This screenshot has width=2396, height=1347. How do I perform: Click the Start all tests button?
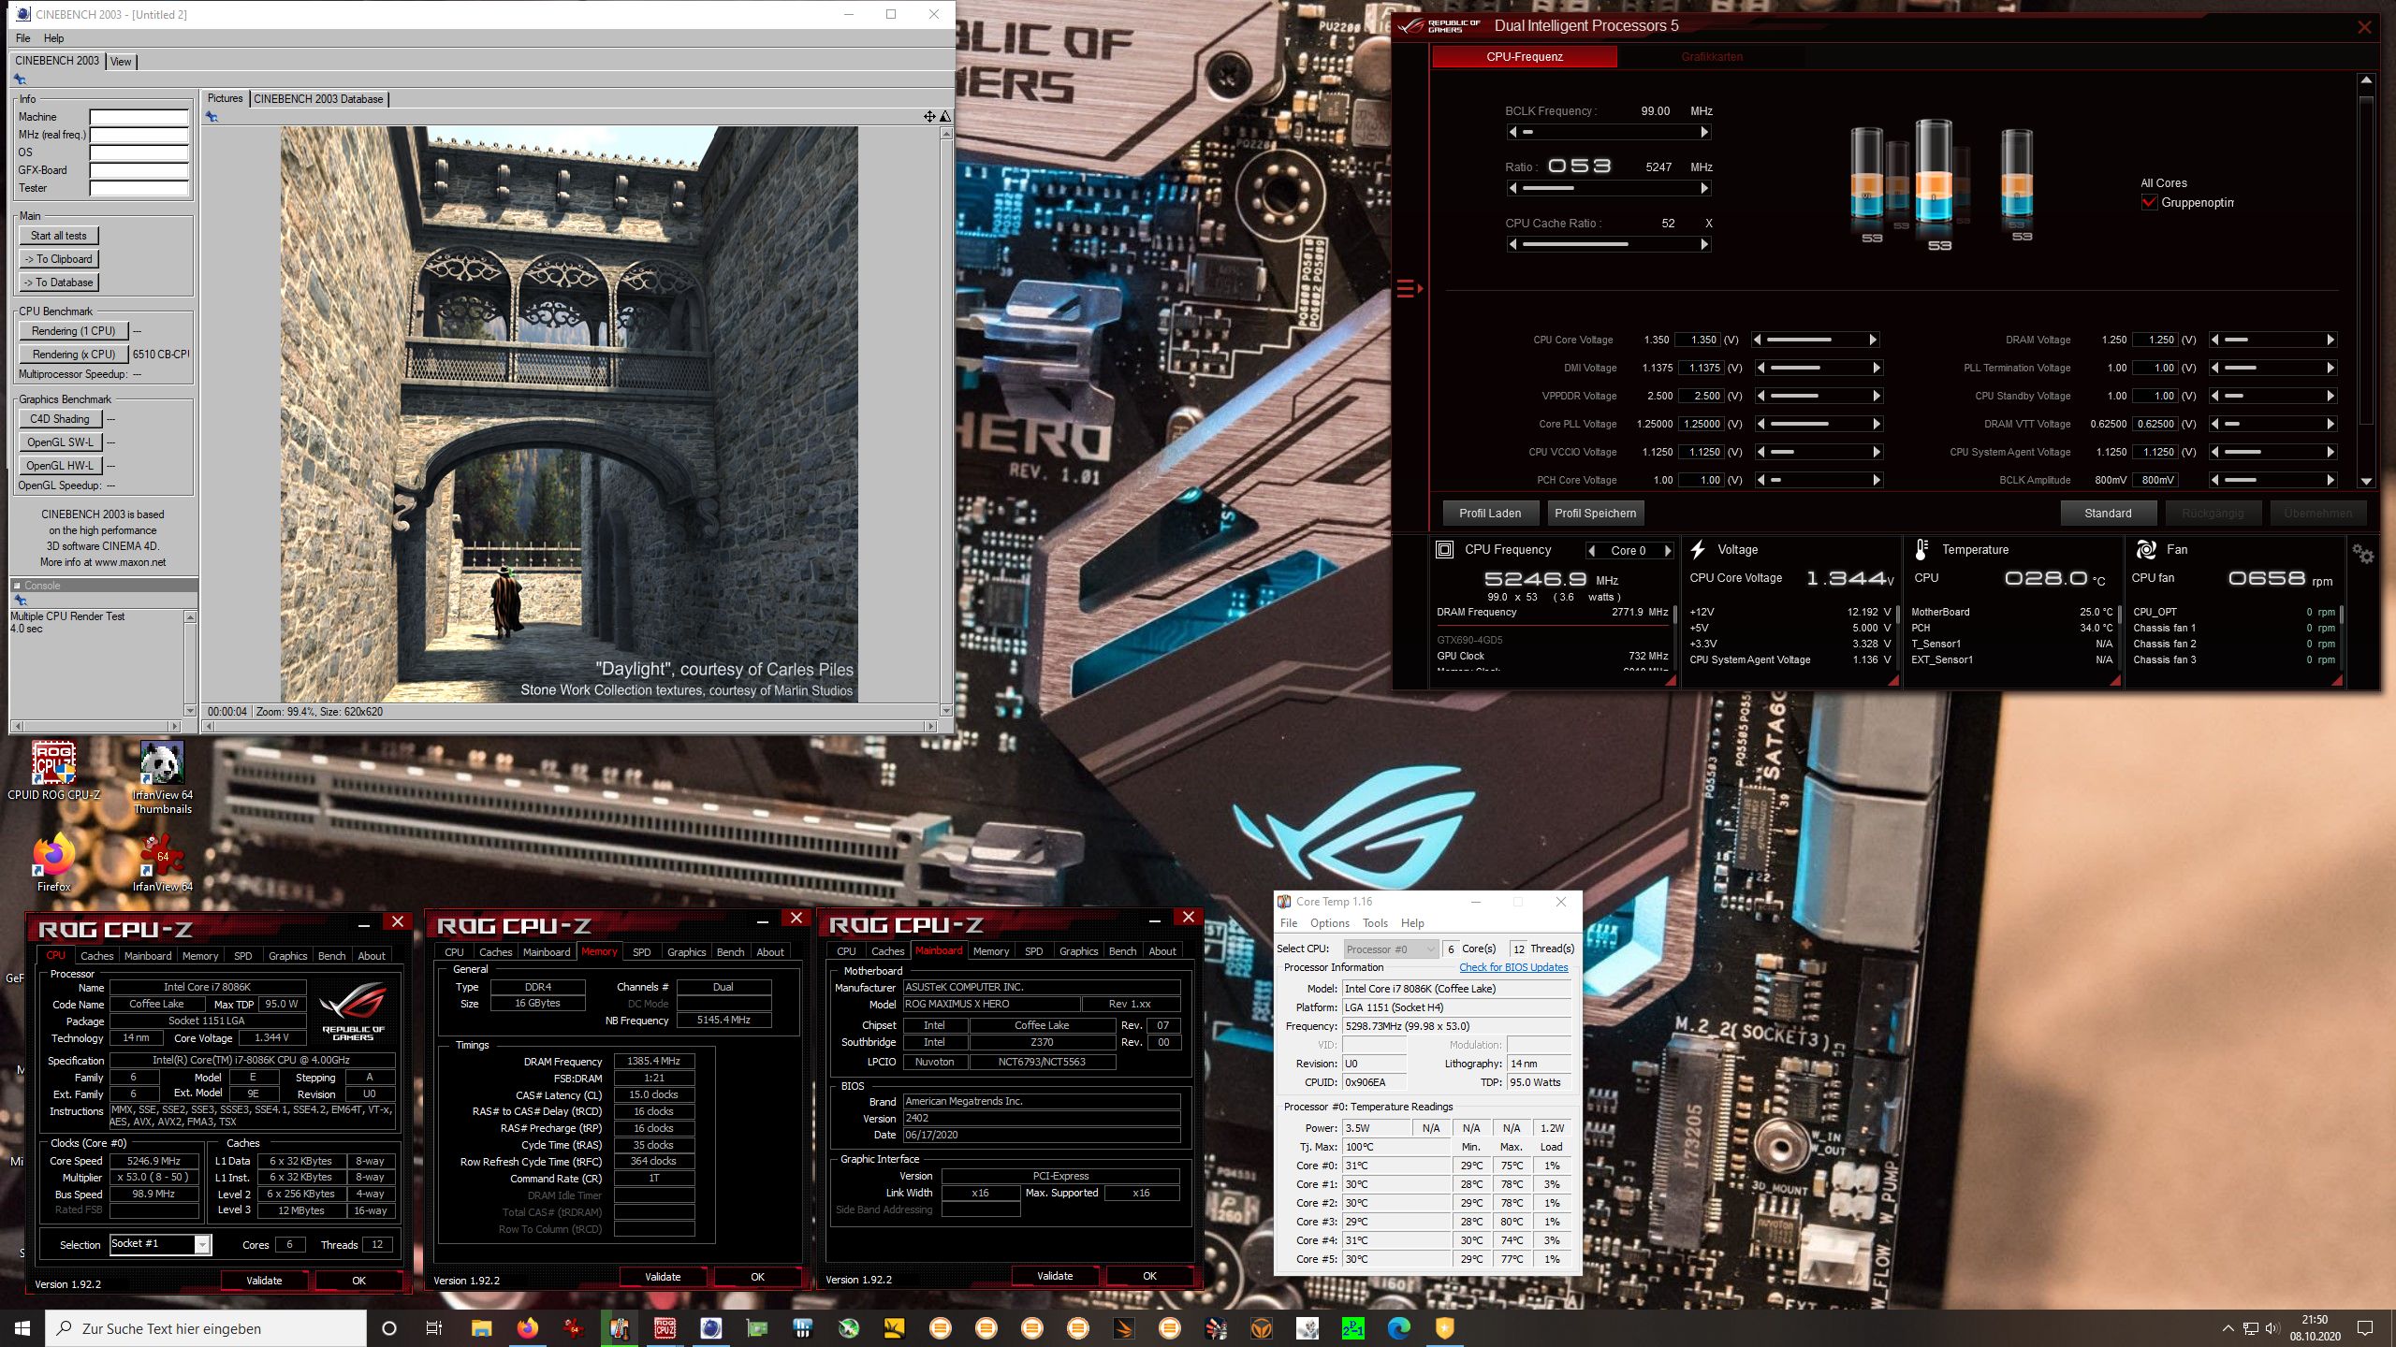(x=59, y=236)
